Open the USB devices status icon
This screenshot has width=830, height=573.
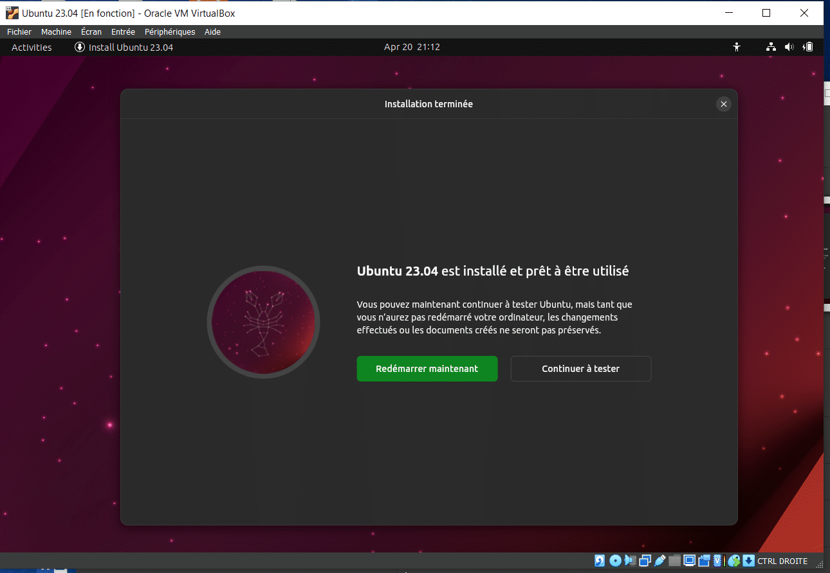(658, 561)
